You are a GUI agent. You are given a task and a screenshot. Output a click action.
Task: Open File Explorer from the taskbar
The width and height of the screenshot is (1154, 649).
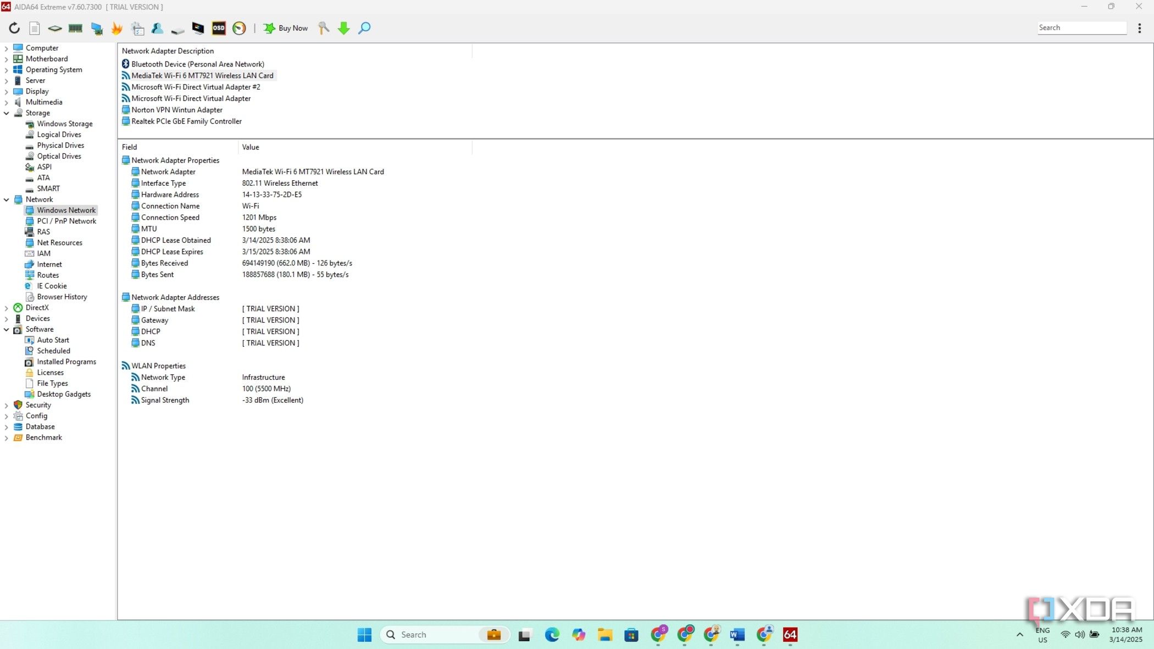pyautogui.click(x=605, y=635)
